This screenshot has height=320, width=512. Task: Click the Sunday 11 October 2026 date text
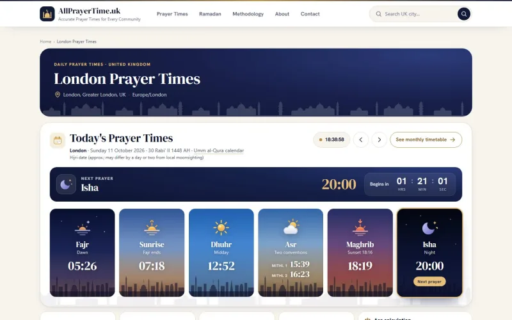coord(117,150)
